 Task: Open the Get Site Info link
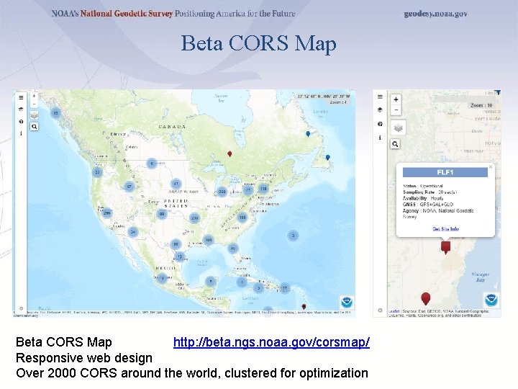[x=445, y=229]
